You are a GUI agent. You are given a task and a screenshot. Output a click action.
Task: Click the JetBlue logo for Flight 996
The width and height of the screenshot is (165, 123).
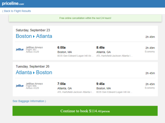20,86
